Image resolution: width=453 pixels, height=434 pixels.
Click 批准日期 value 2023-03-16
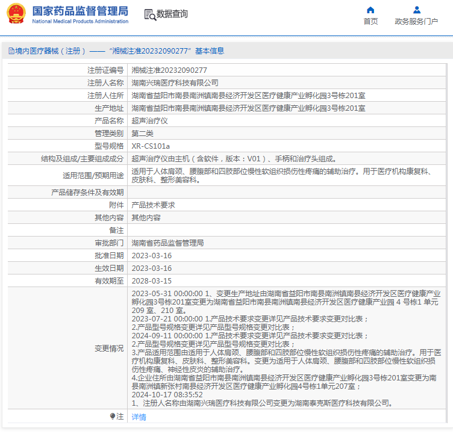[x=151, y=256]
